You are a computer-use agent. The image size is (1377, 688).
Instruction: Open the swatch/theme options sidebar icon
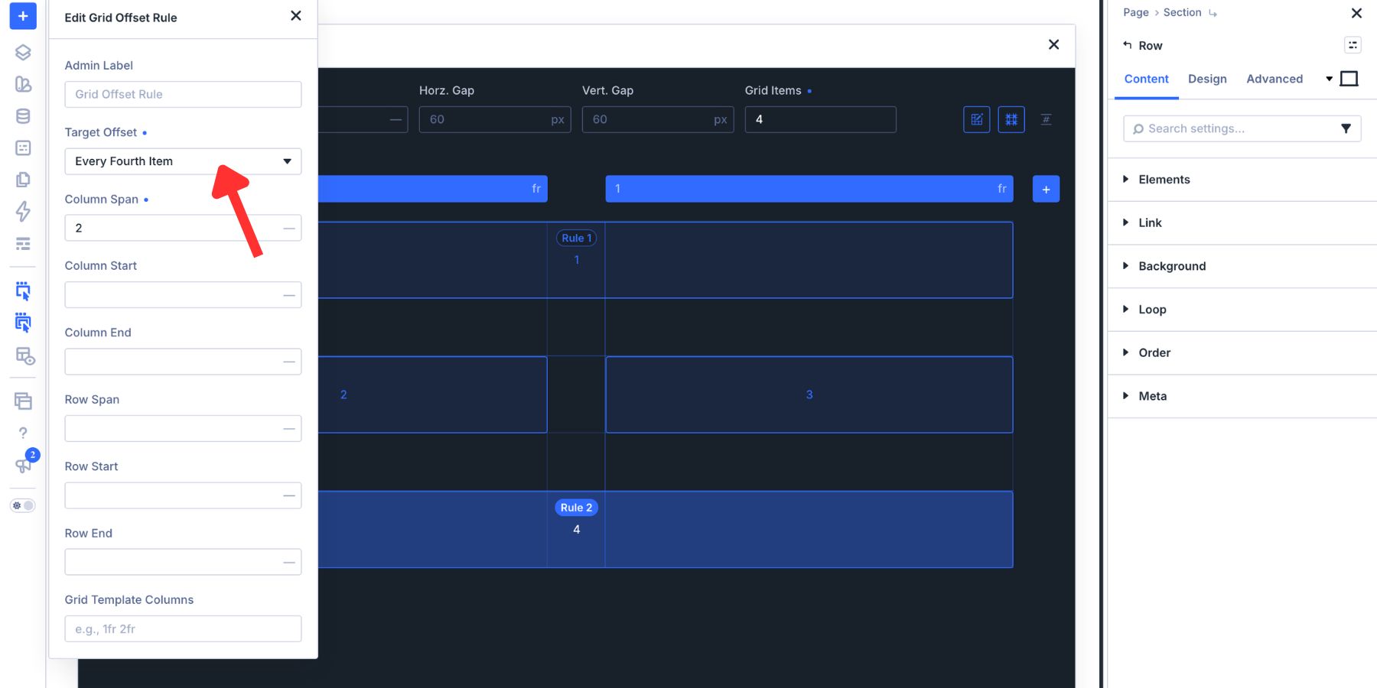pyautogui.click(x=23, y=84)
